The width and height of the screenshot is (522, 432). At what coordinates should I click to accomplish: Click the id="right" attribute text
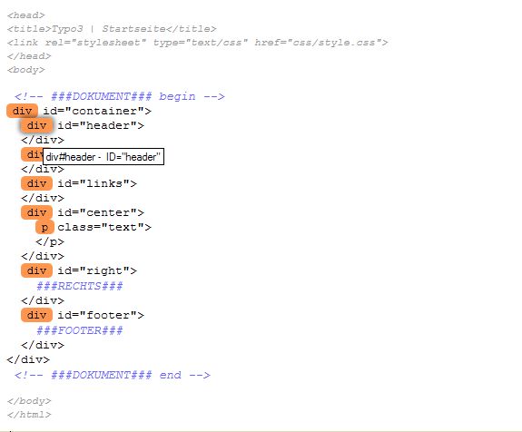pos(97,270)
